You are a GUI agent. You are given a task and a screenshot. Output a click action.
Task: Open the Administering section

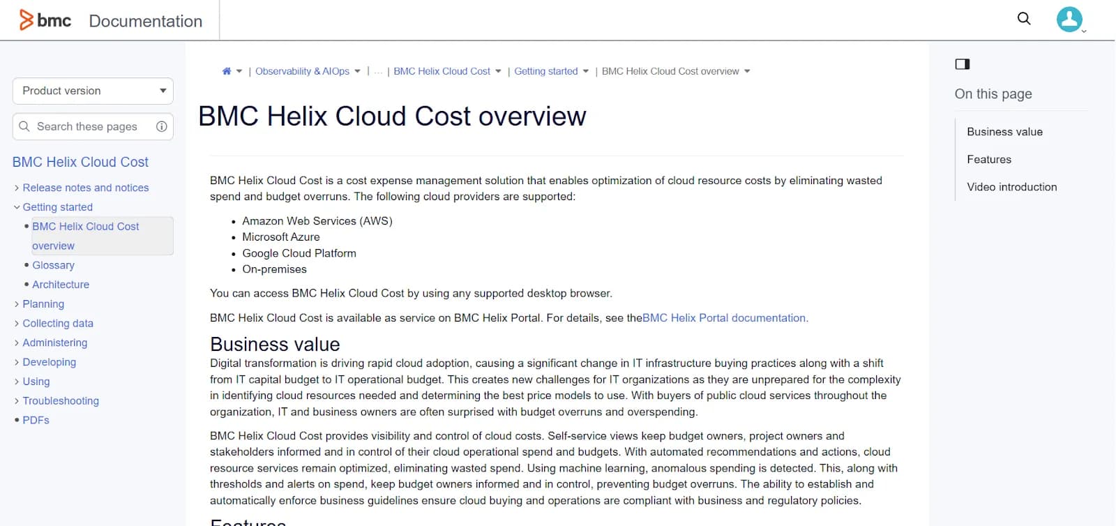click(x=55, y=343)
